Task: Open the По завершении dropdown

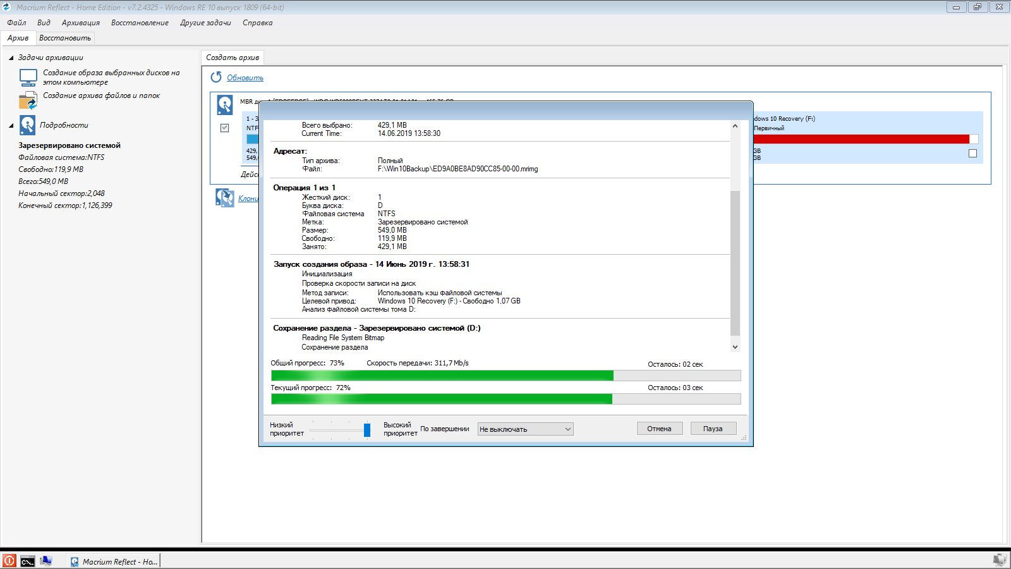Action: coord(525,429)
